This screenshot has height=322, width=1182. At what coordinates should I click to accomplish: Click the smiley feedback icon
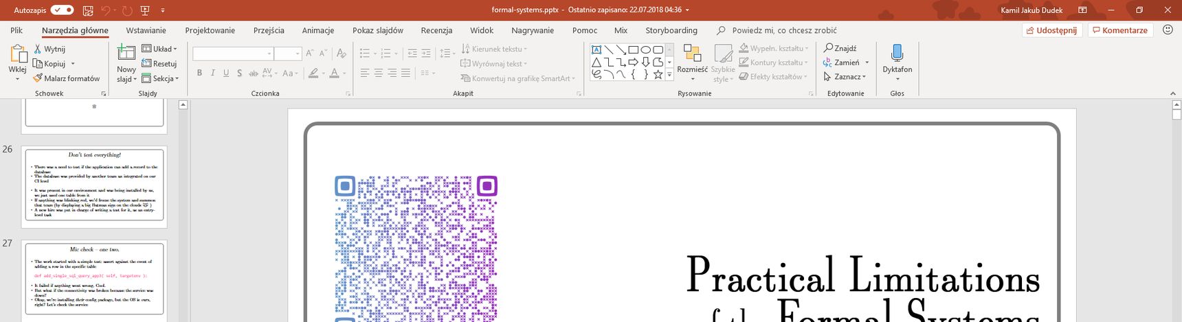point(1168,30)
